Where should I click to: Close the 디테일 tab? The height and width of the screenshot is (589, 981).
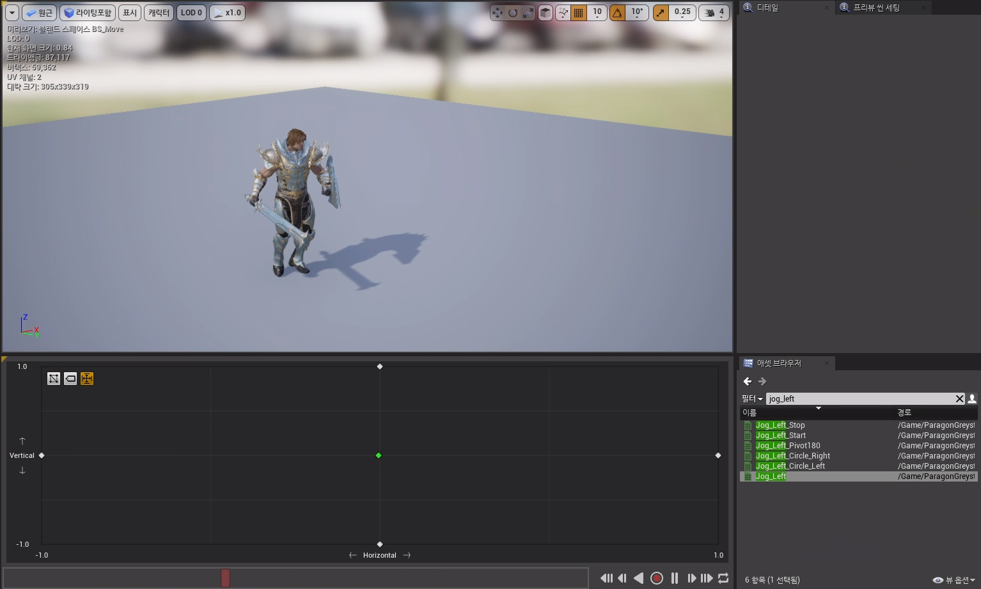(x=827, y=8)
